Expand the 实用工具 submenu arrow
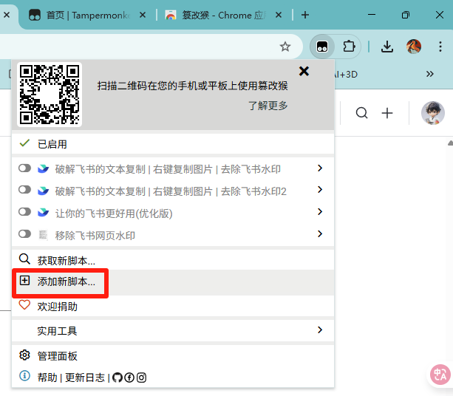This screenshot has width=453, height=396. pos(320,330)
